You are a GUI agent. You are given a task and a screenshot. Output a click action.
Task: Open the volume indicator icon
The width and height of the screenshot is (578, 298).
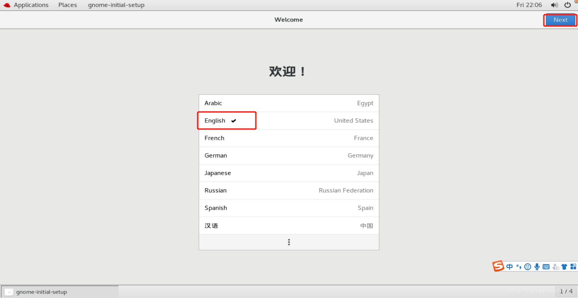(x=554, y=5)
